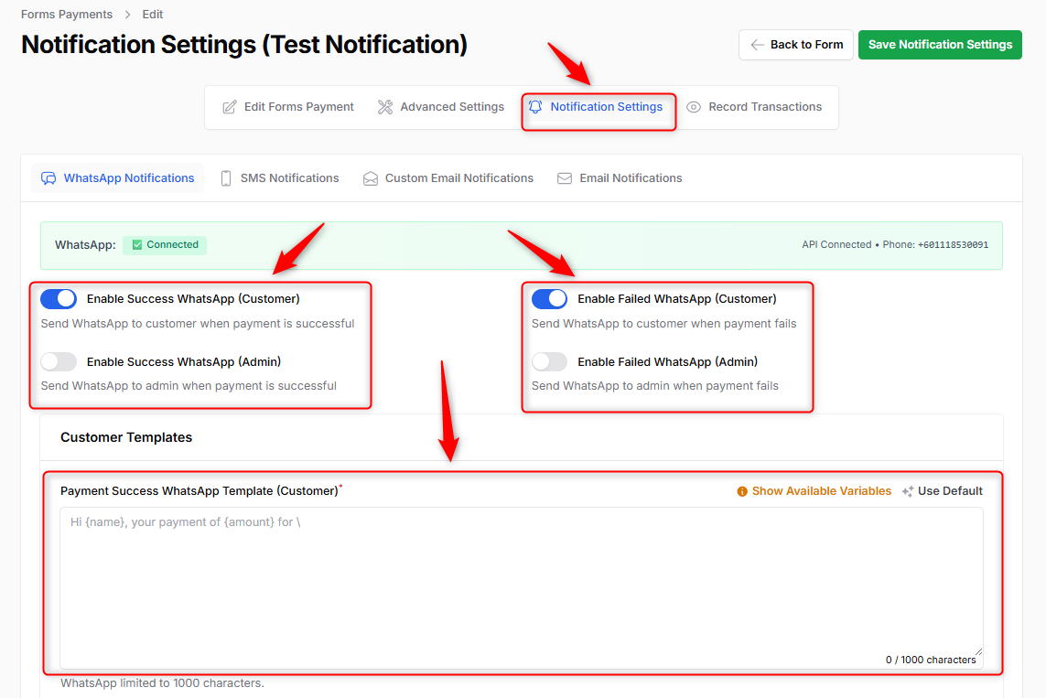Click the Send WhatsApp to customer when payment is successful text
Screen dimensions: 1046x698
(198, 324)
